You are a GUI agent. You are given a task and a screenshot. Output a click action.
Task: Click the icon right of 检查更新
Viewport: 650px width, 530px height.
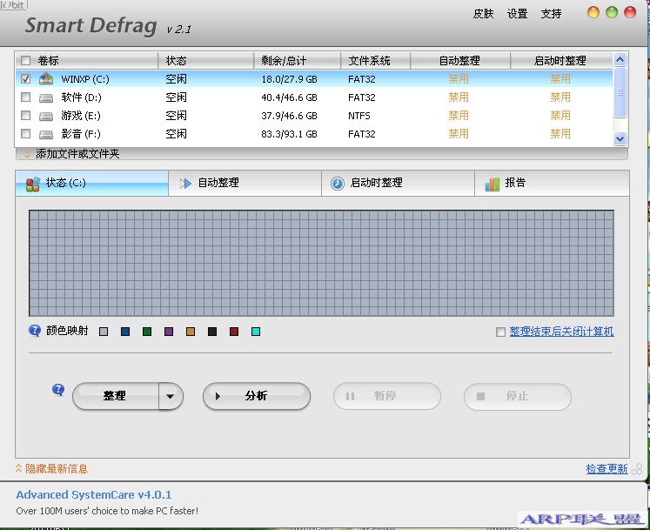[x=637, y=469]
